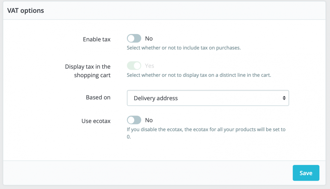Viewport: 330px width, 189px height.
Task: Save the VAT options
Action: 306,173
